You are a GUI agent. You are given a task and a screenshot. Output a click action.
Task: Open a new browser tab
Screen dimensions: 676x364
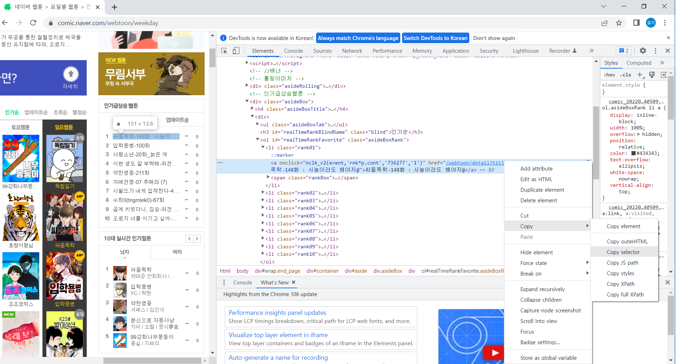point(114,7)
